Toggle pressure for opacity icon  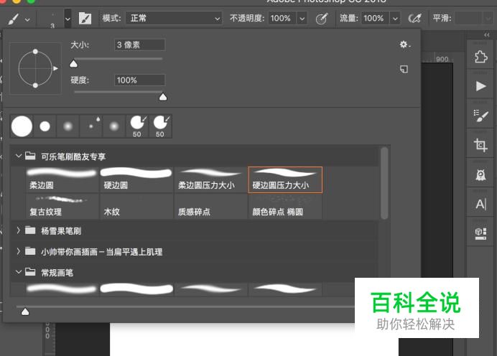pyautogui.click(x=322, y=19)
